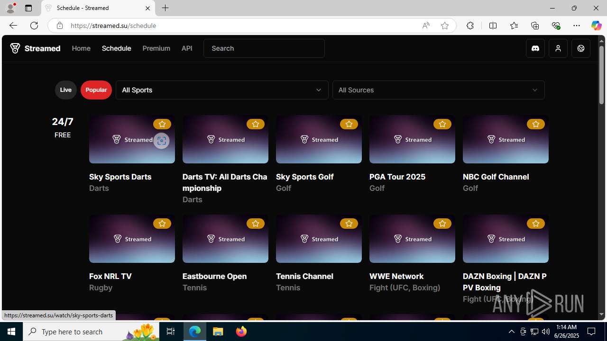Image resolution: width=607 pixels, height=341 pixels.
Task: Select the Popular filter button
Action: [96, 90]
